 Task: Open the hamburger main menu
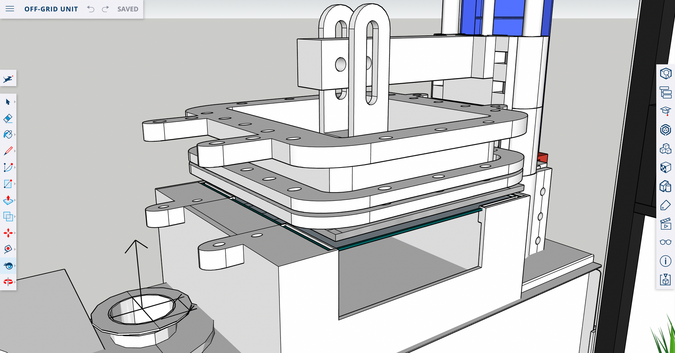coord(10,9)
